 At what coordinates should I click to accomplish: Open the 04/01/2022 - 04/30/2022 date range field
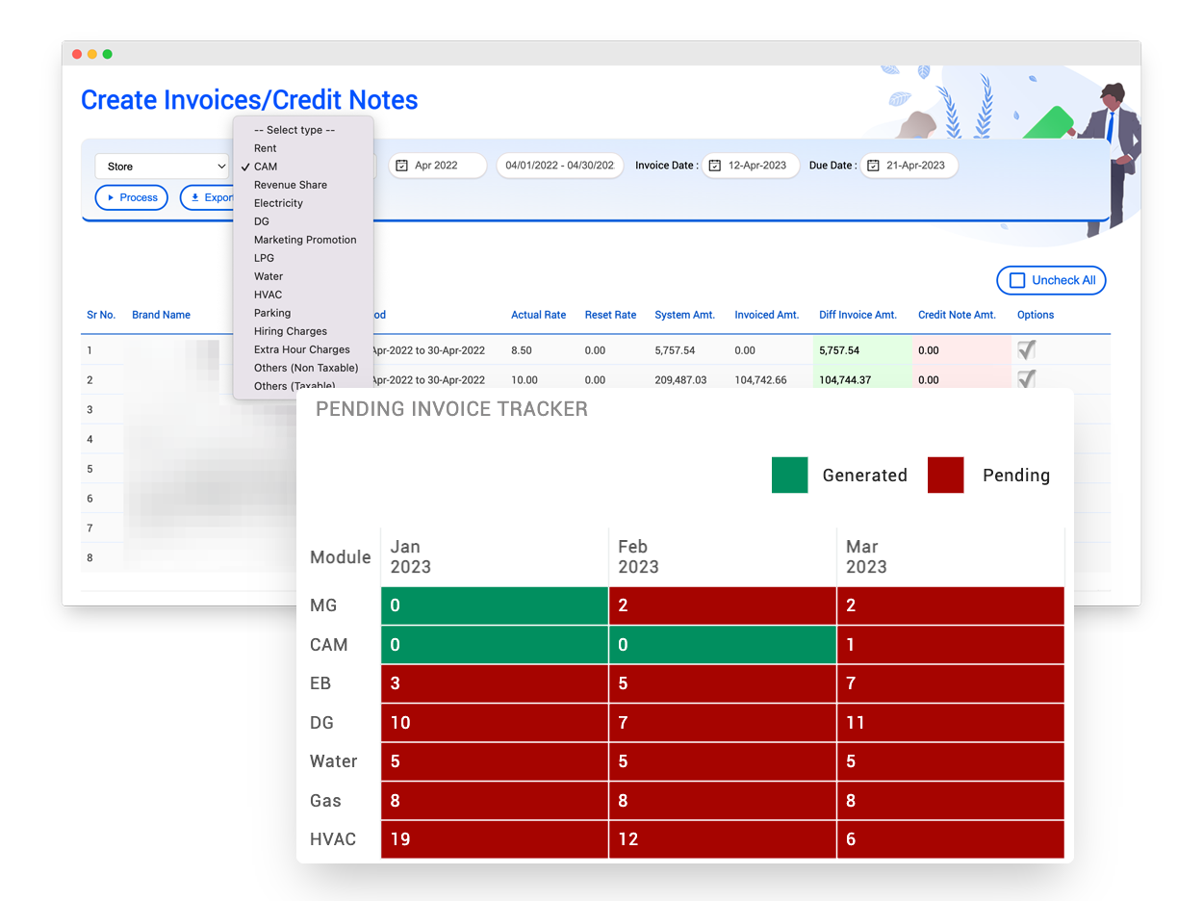[x=560, y=166]
